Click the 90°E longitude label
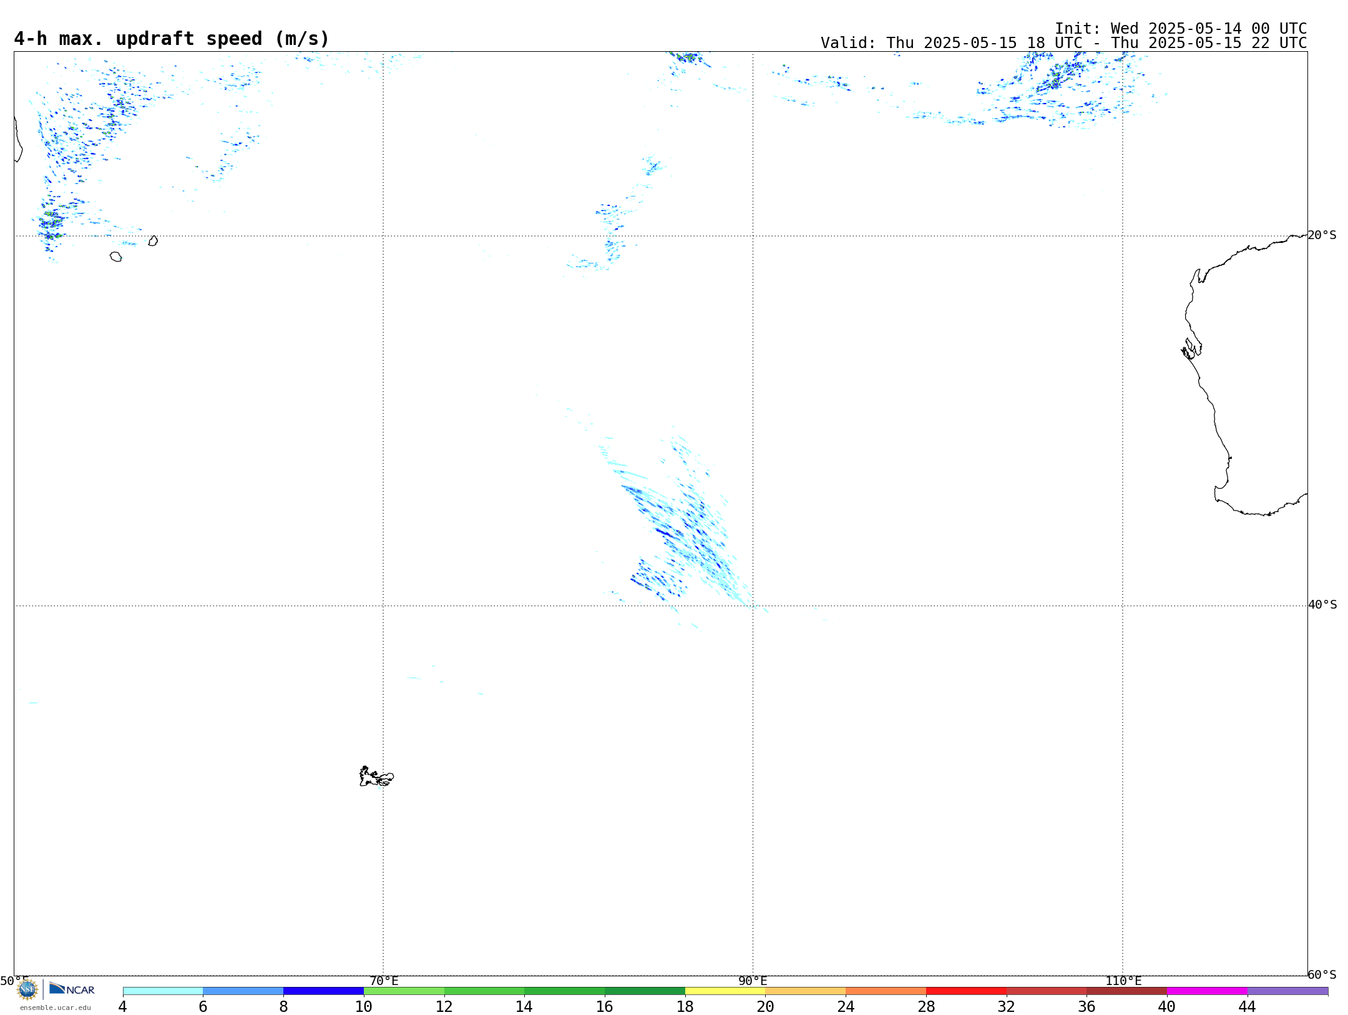1348x1015 pixels. coord(753,981)
